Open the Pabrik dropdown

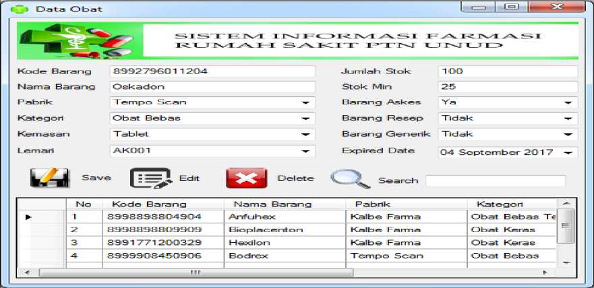tap(305, 103)
